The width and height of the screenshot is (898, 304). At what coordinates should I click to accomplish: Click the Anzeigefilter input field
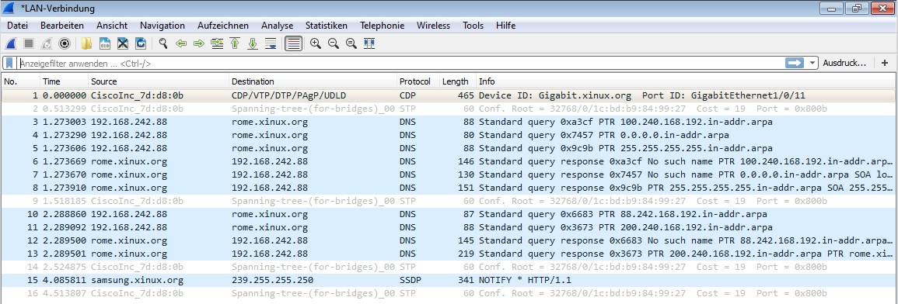click(401, 63)
